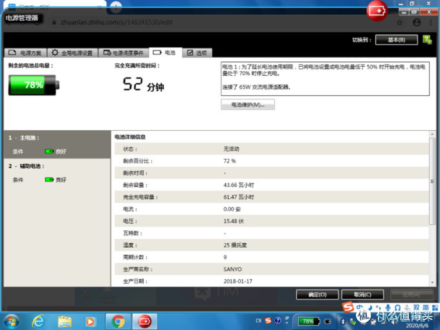The image size is (440, 330).
Task: Click the 确定(O) button
Action: coord(317,294)
